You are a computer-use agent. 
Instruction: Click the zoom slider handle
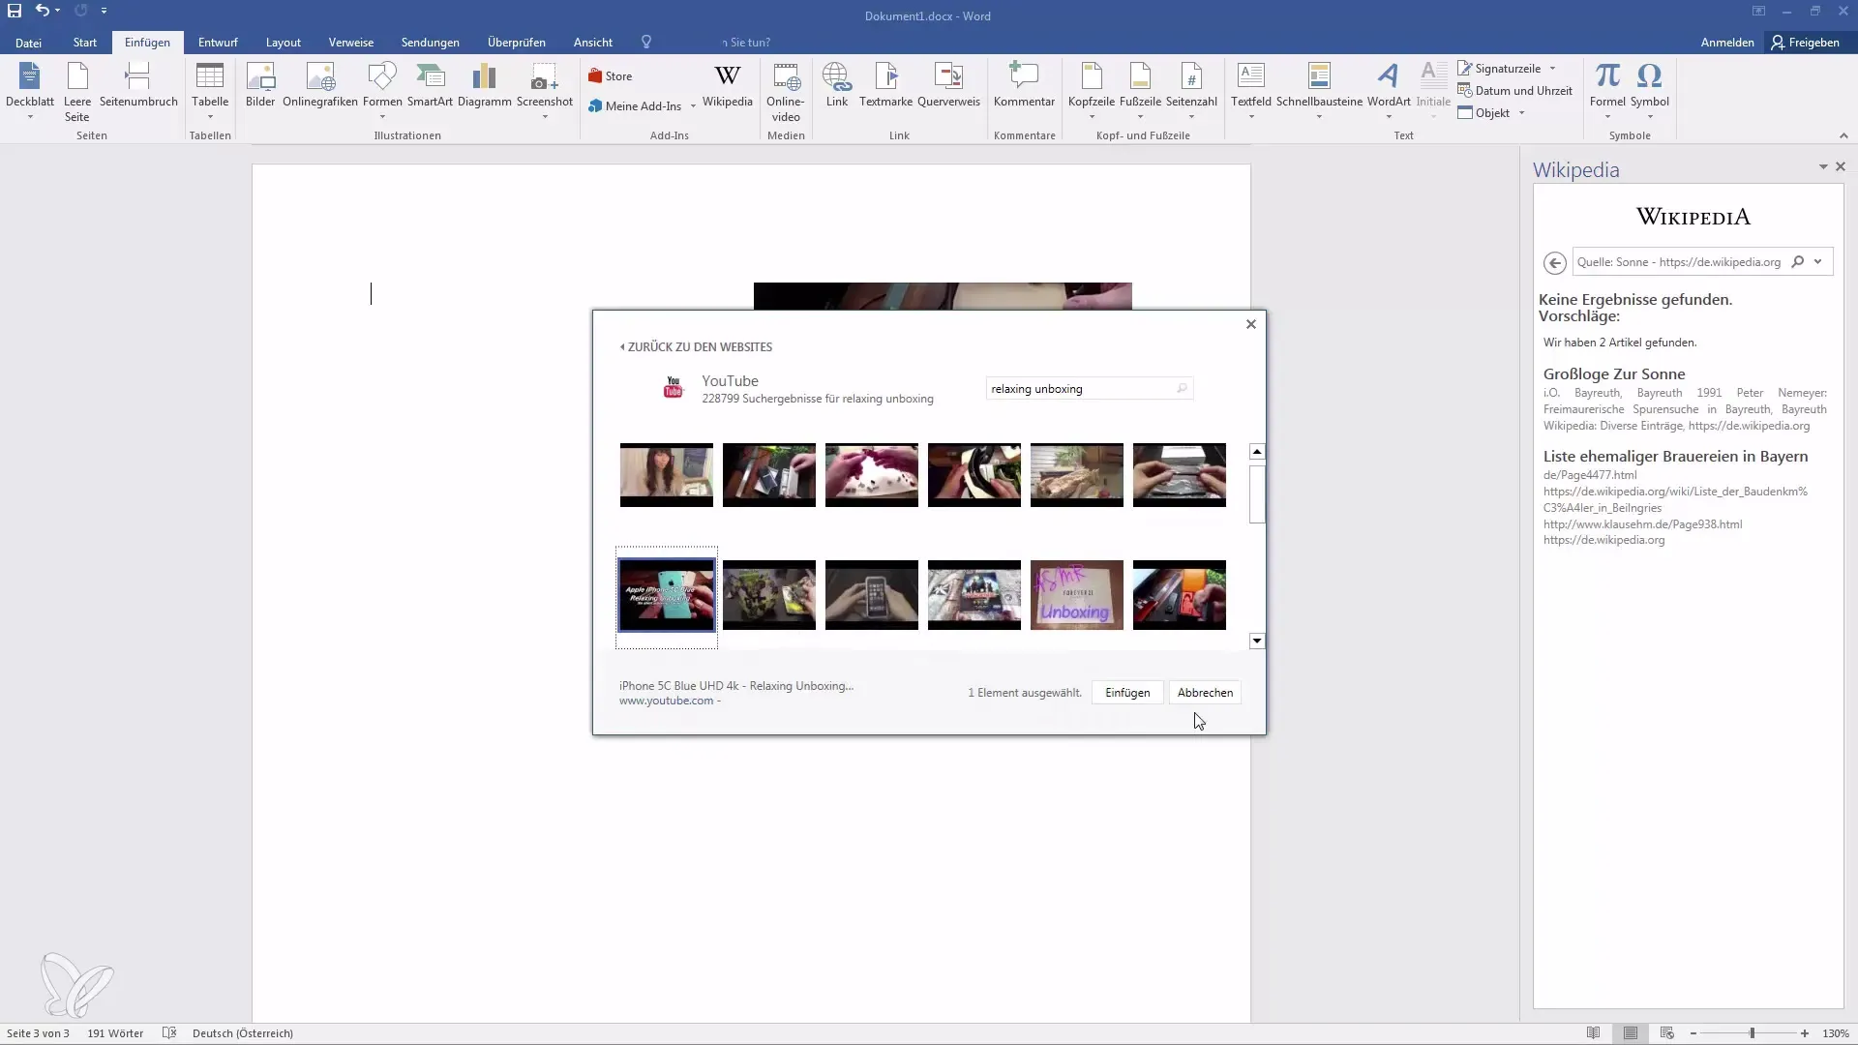[x=1752, y=1033]
